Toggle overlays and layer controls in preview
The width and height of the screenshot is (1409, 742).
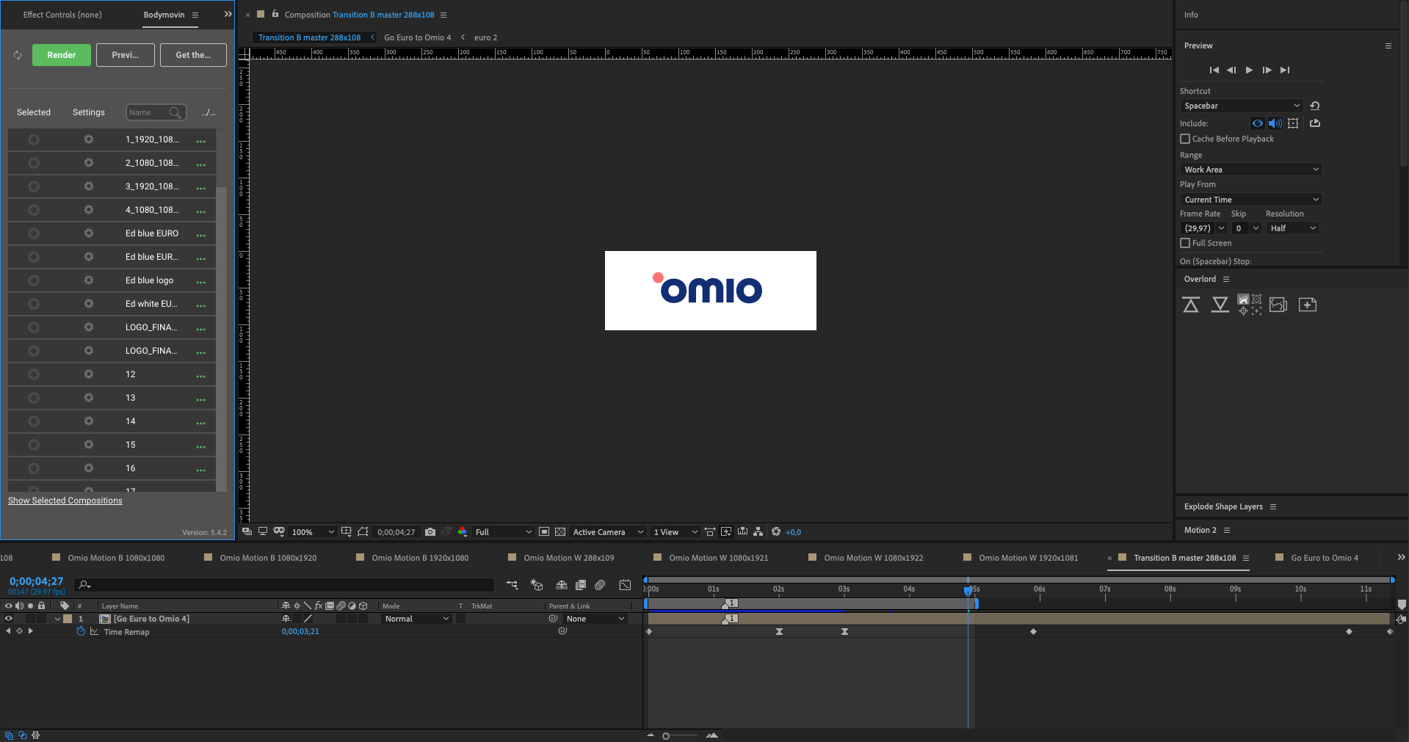1293,123
